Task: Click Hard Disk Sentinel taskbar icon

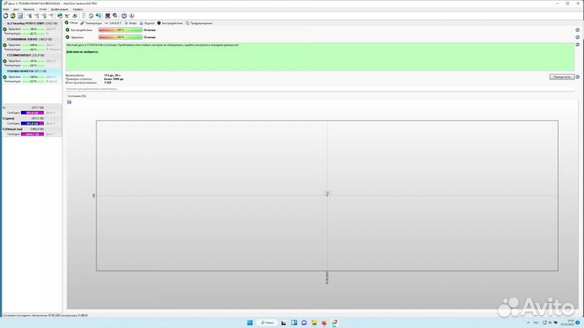Action: [334, 322]
